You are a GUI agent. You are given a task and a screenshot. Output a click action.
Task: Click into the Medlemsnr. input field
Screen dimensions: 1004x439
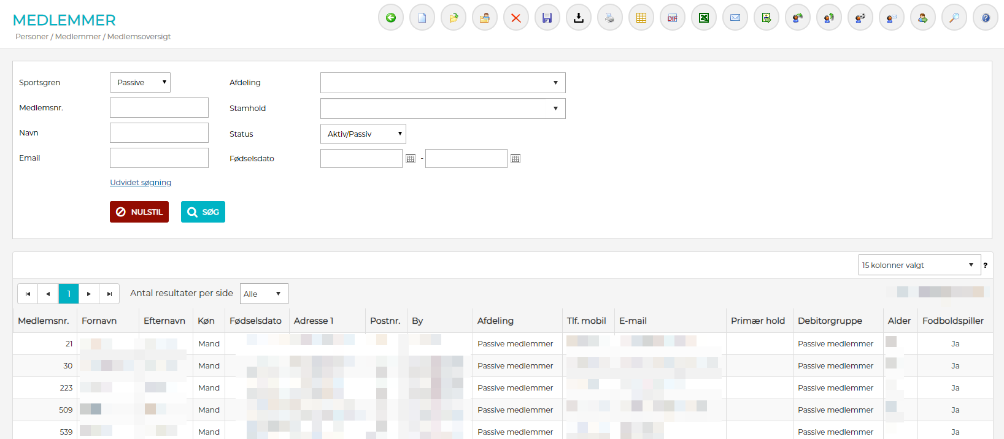click(x=159, y=108)
